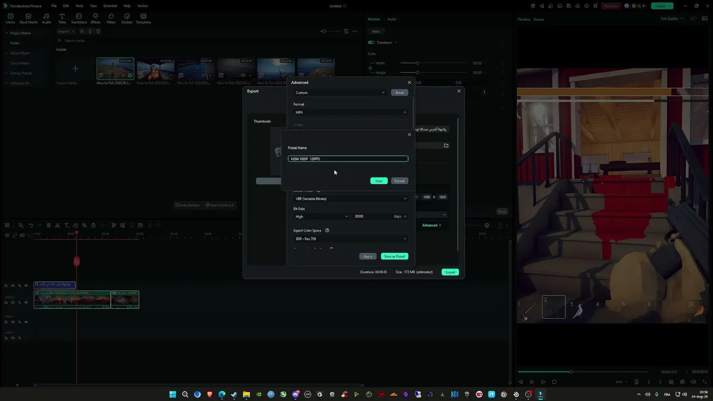Open the Tools menu
Viewport: 713px width, 401px height.
(80, 6)
